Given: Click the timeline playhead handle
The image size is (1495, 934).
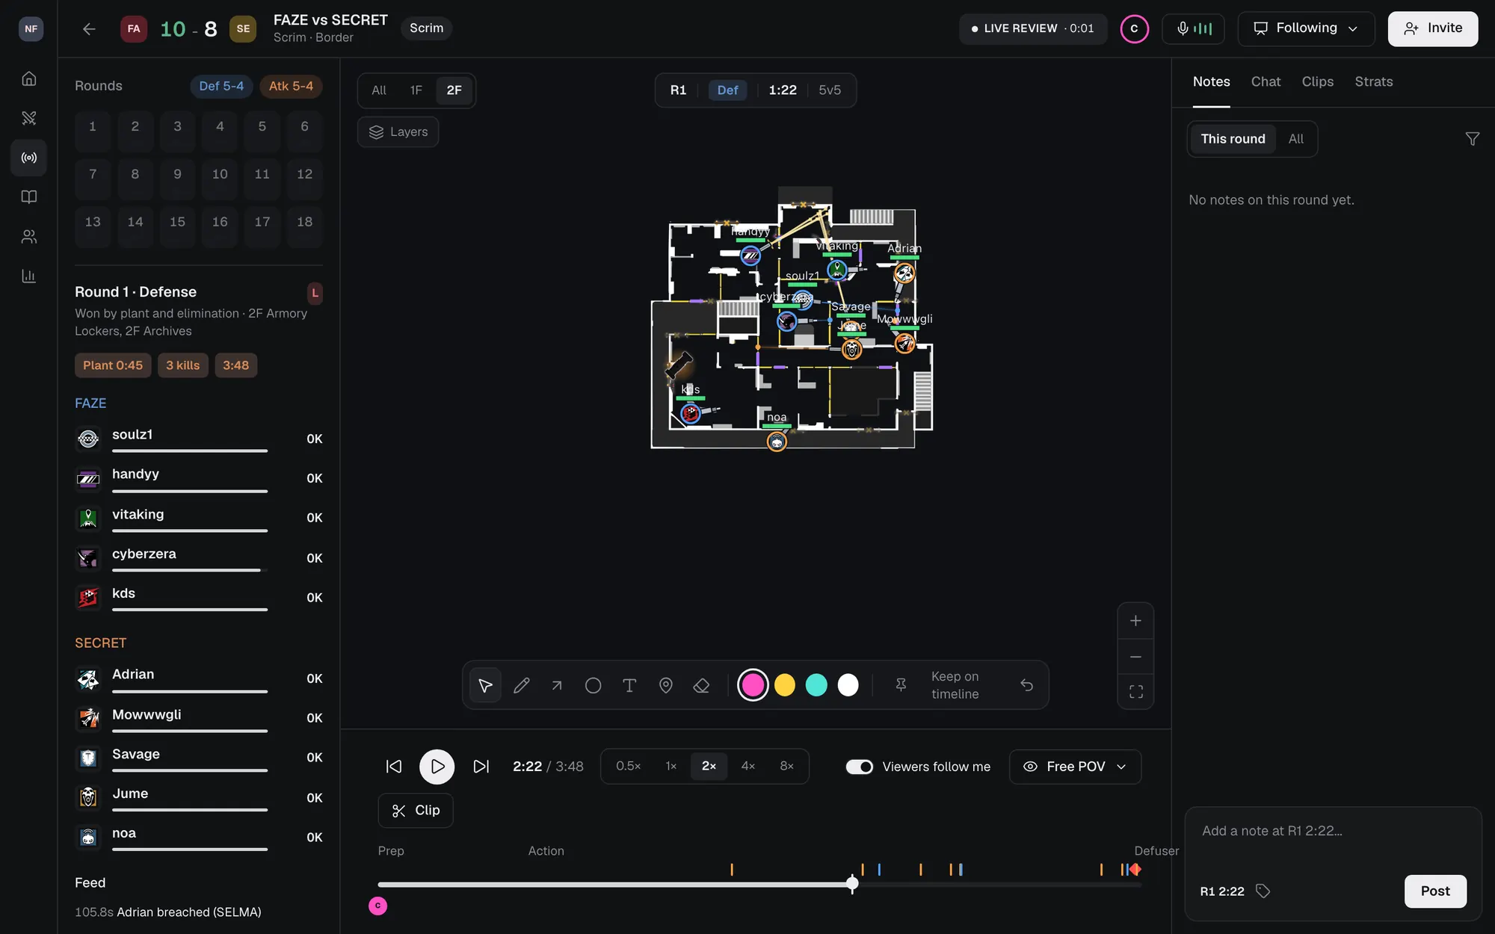Looking at the screenshot, I should tap(852, 884).
